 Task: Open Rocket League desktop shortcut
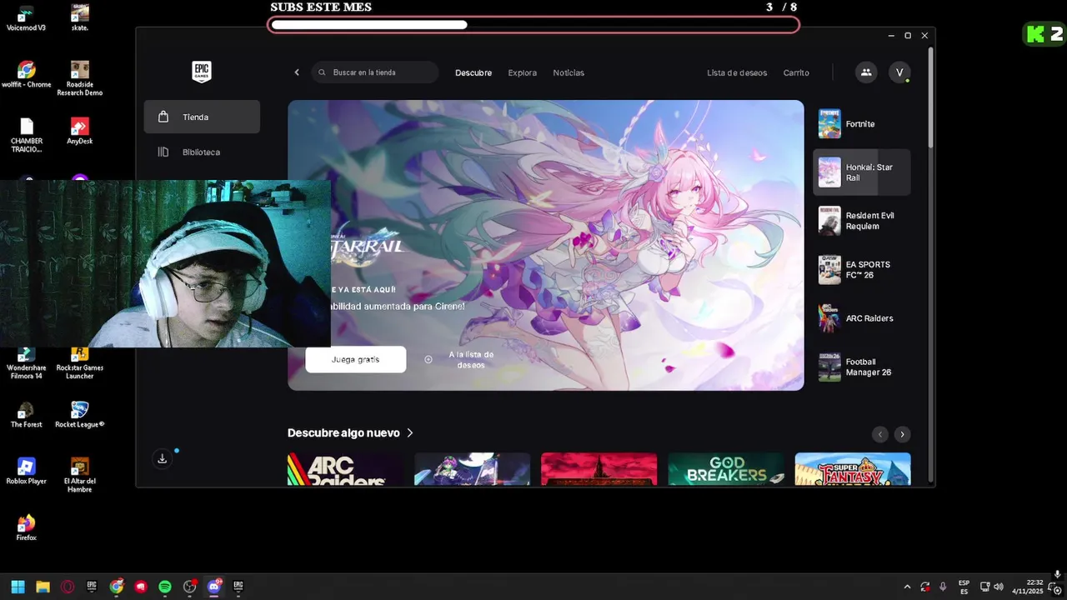coord(80,414)
